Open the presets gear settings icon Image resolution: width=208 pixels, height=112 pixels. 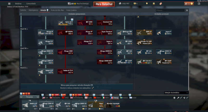pyautogui.click(x=174, y=98)
